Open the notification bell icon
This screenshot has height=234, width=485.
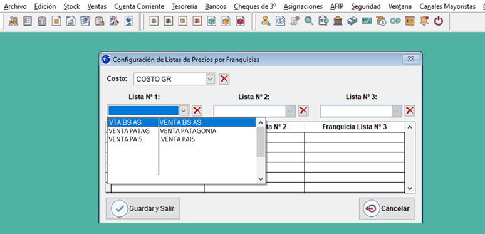tap(424, 21)
